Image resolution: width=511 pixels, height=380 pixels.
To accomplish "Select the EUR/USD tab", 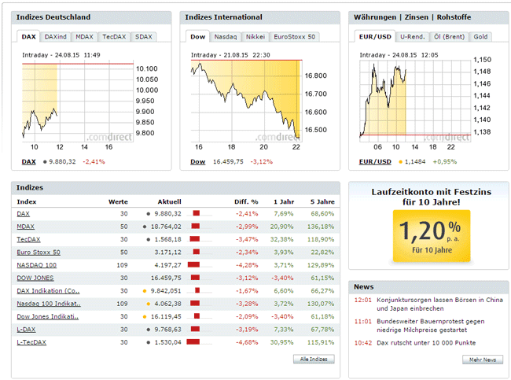I will pyautogui.click(x=375, y=36).
